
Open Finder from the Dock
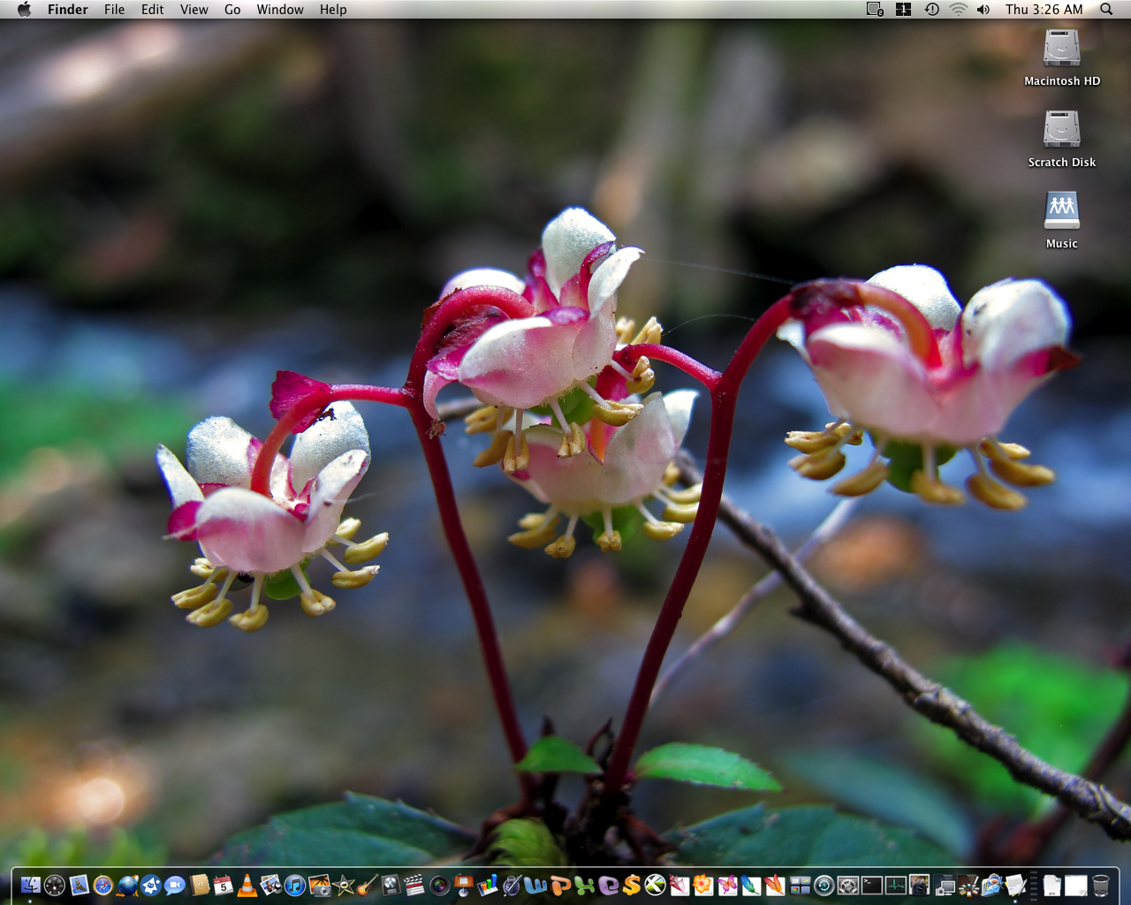coord(31,885)
